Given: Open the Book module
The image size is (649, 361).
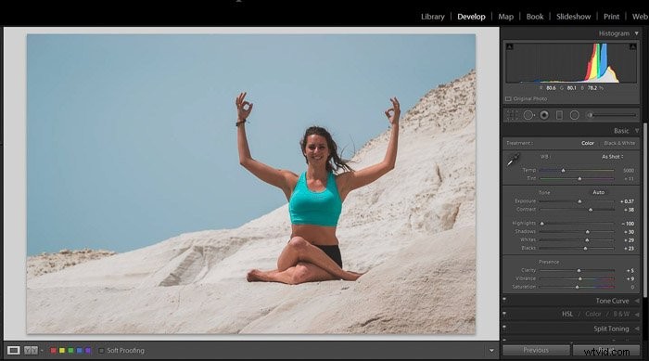Looking at the screenshot, I should coord(535,17).
